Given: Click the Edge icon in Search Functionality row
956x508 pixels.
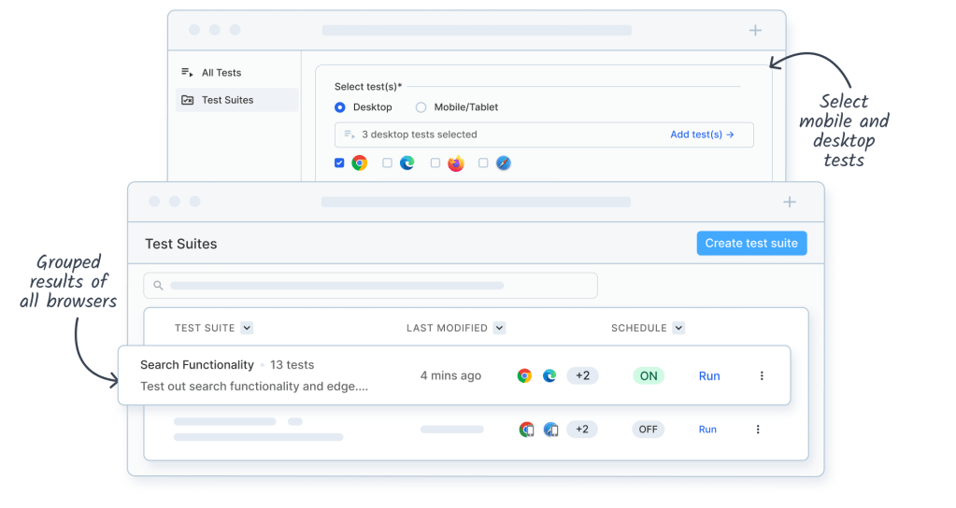Looking at the screenshot, I should tap(549, 376).
